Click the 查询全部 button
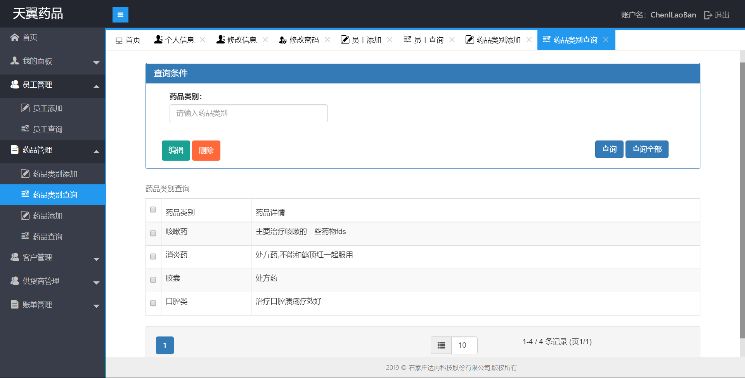Screen dimensions: 745x378 (647, 149)
